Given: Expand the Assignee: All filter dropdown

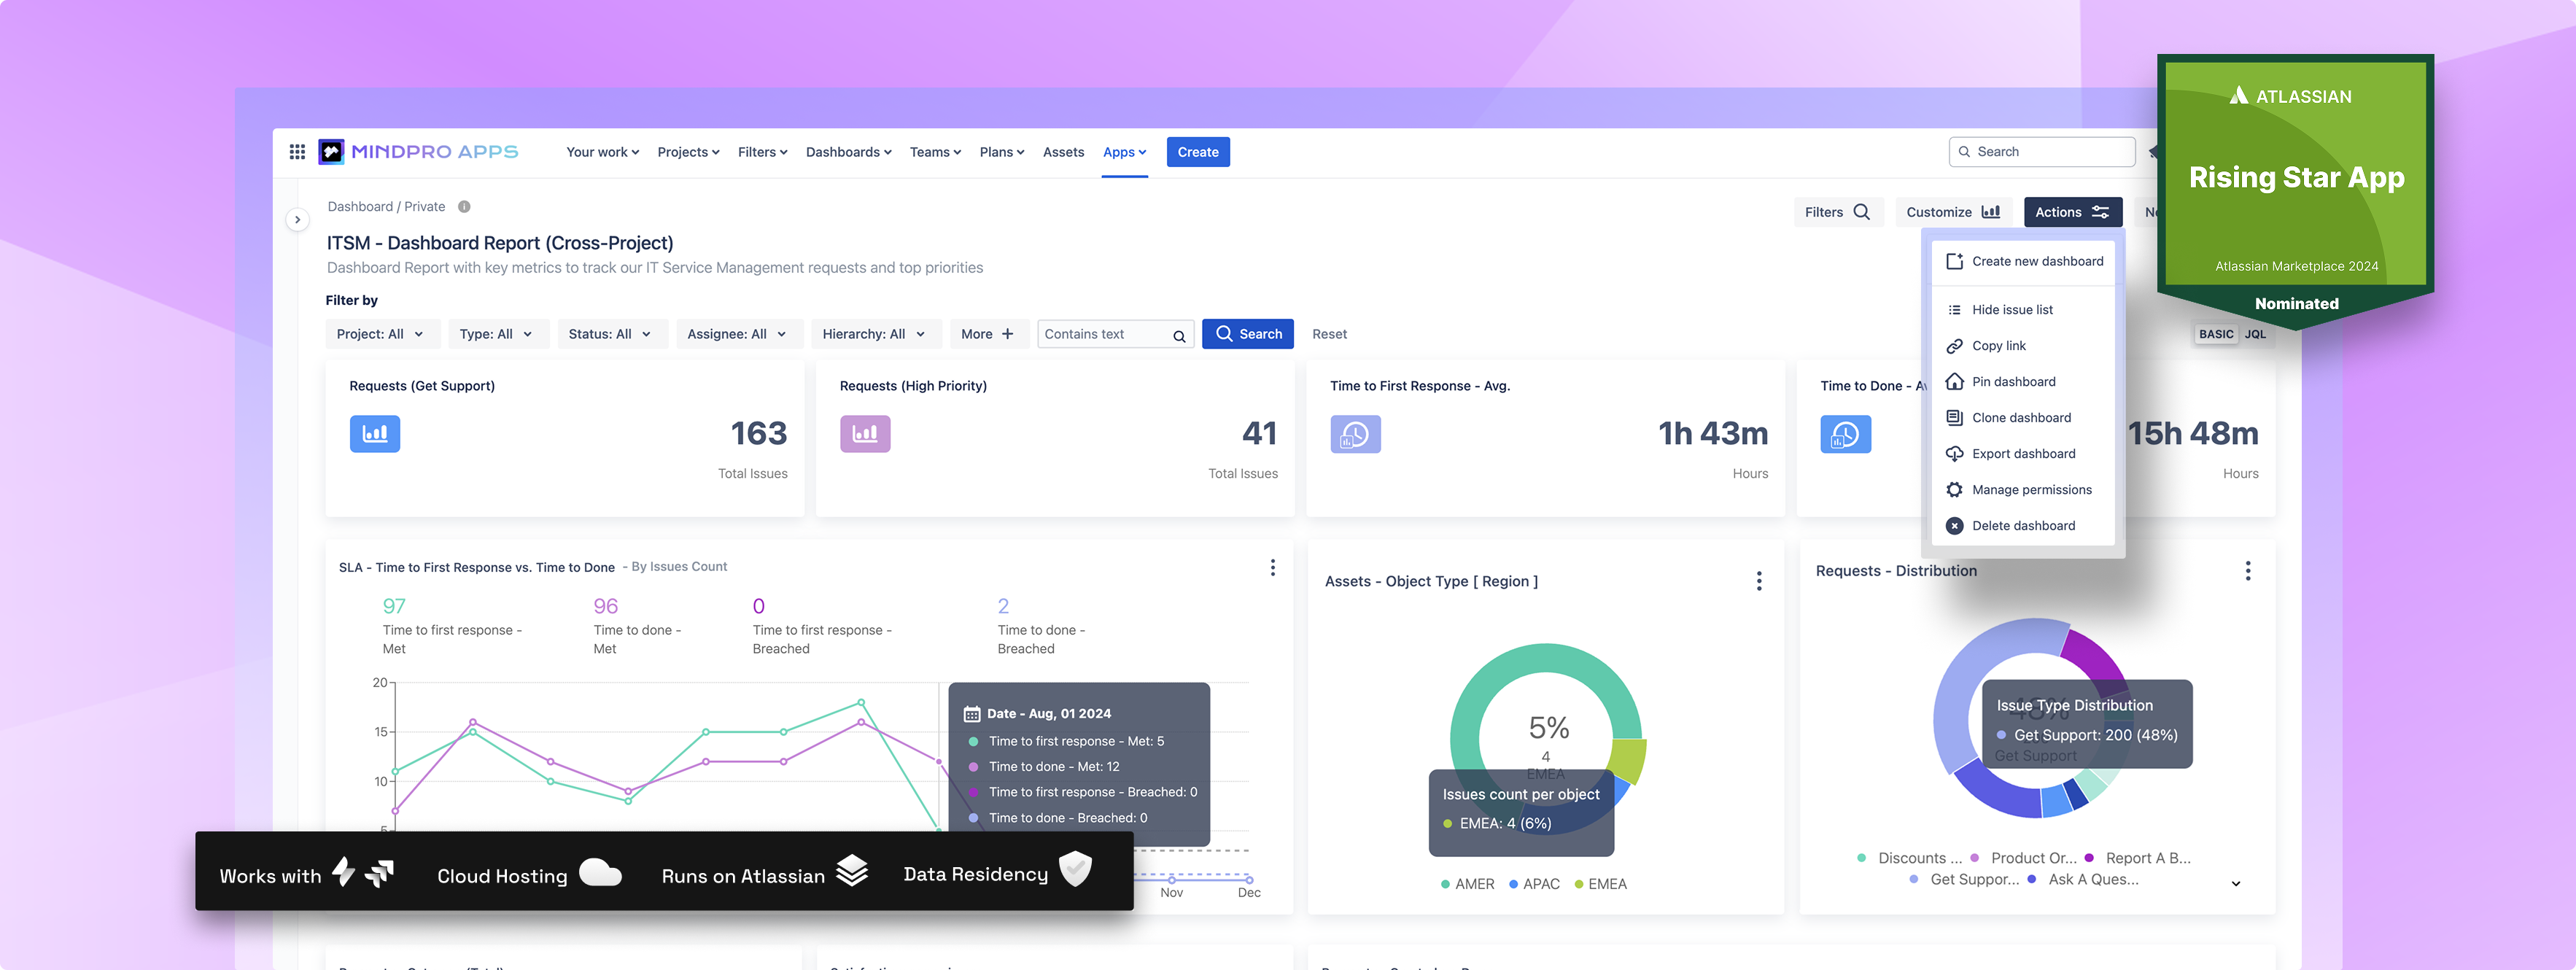Looking at the screenshot, I should click(739, 334).
